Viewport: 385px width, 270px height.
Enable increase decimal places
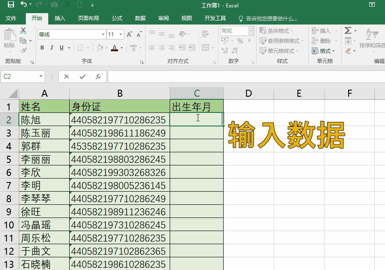(x=224, y=51)
